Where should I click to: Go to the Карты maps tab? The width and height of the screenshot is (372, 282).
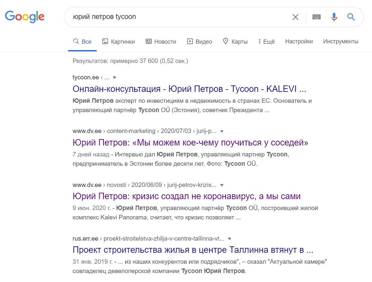[235, 41]
